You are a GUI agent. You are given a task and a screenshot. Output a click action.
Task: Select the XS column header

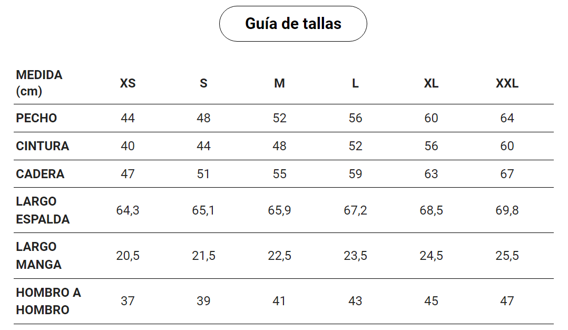coord(128,83)
